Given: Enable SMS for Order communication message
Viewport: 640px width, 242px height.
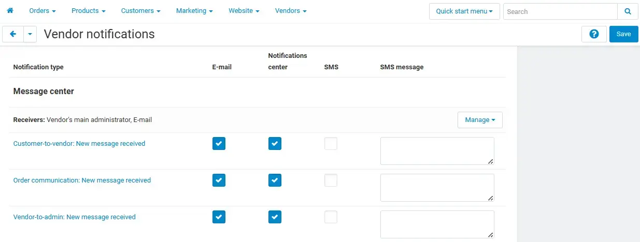Looking at the screenshot, I should coord(331,180).
